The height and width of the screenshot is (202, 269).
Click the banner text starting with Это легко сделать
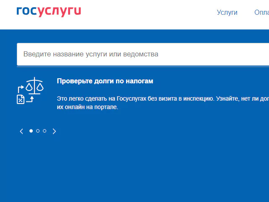163,103
